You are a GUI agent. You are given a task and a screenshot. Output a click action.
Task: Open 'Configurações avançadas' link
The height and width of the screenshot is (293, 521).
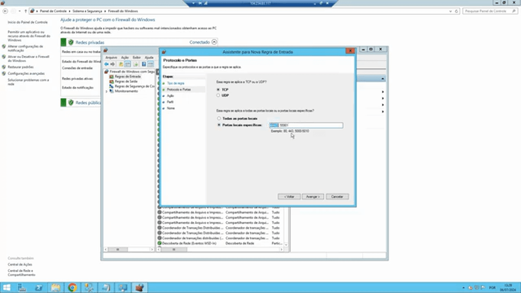point(26,74)
